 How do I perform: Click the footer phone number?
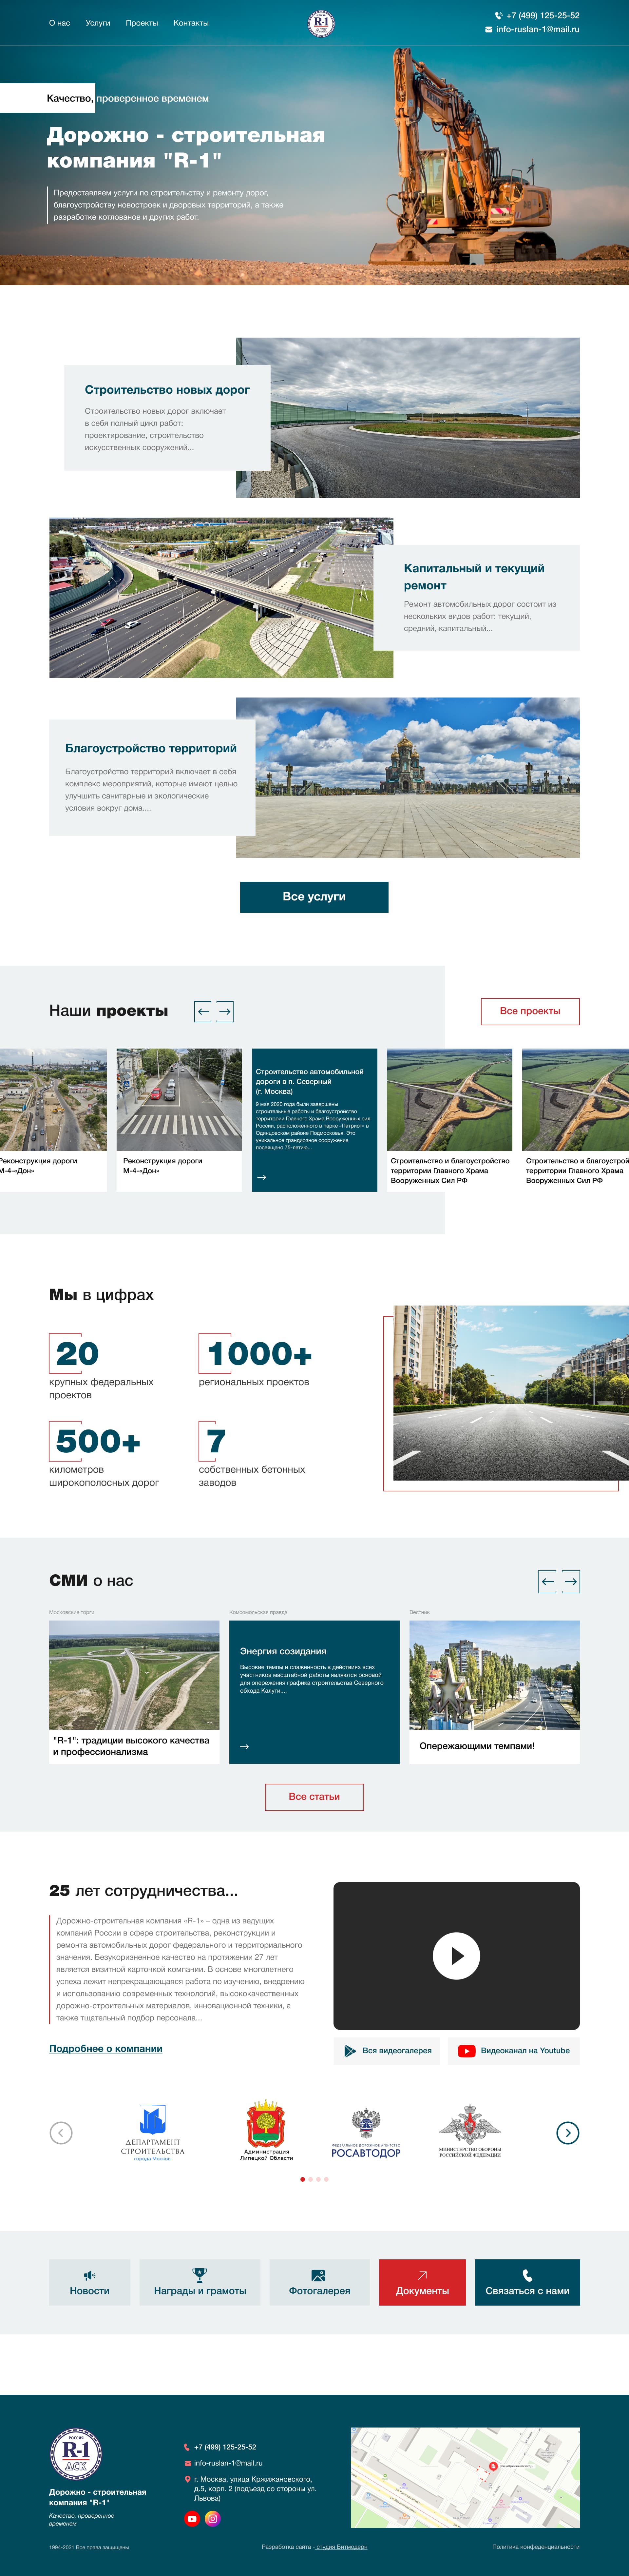225,2447
